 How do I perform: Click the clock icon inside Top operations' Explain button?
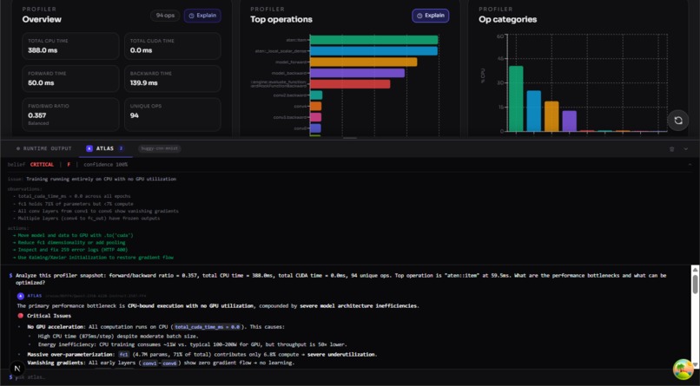(419, 16)
